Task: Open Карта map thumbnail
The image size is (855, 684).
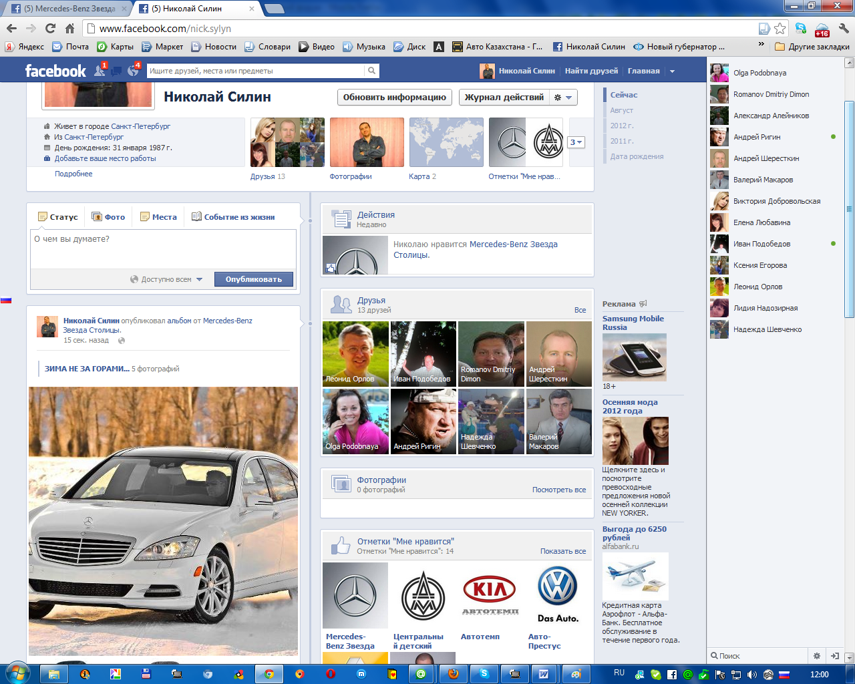Action: (x=446, y=142)
